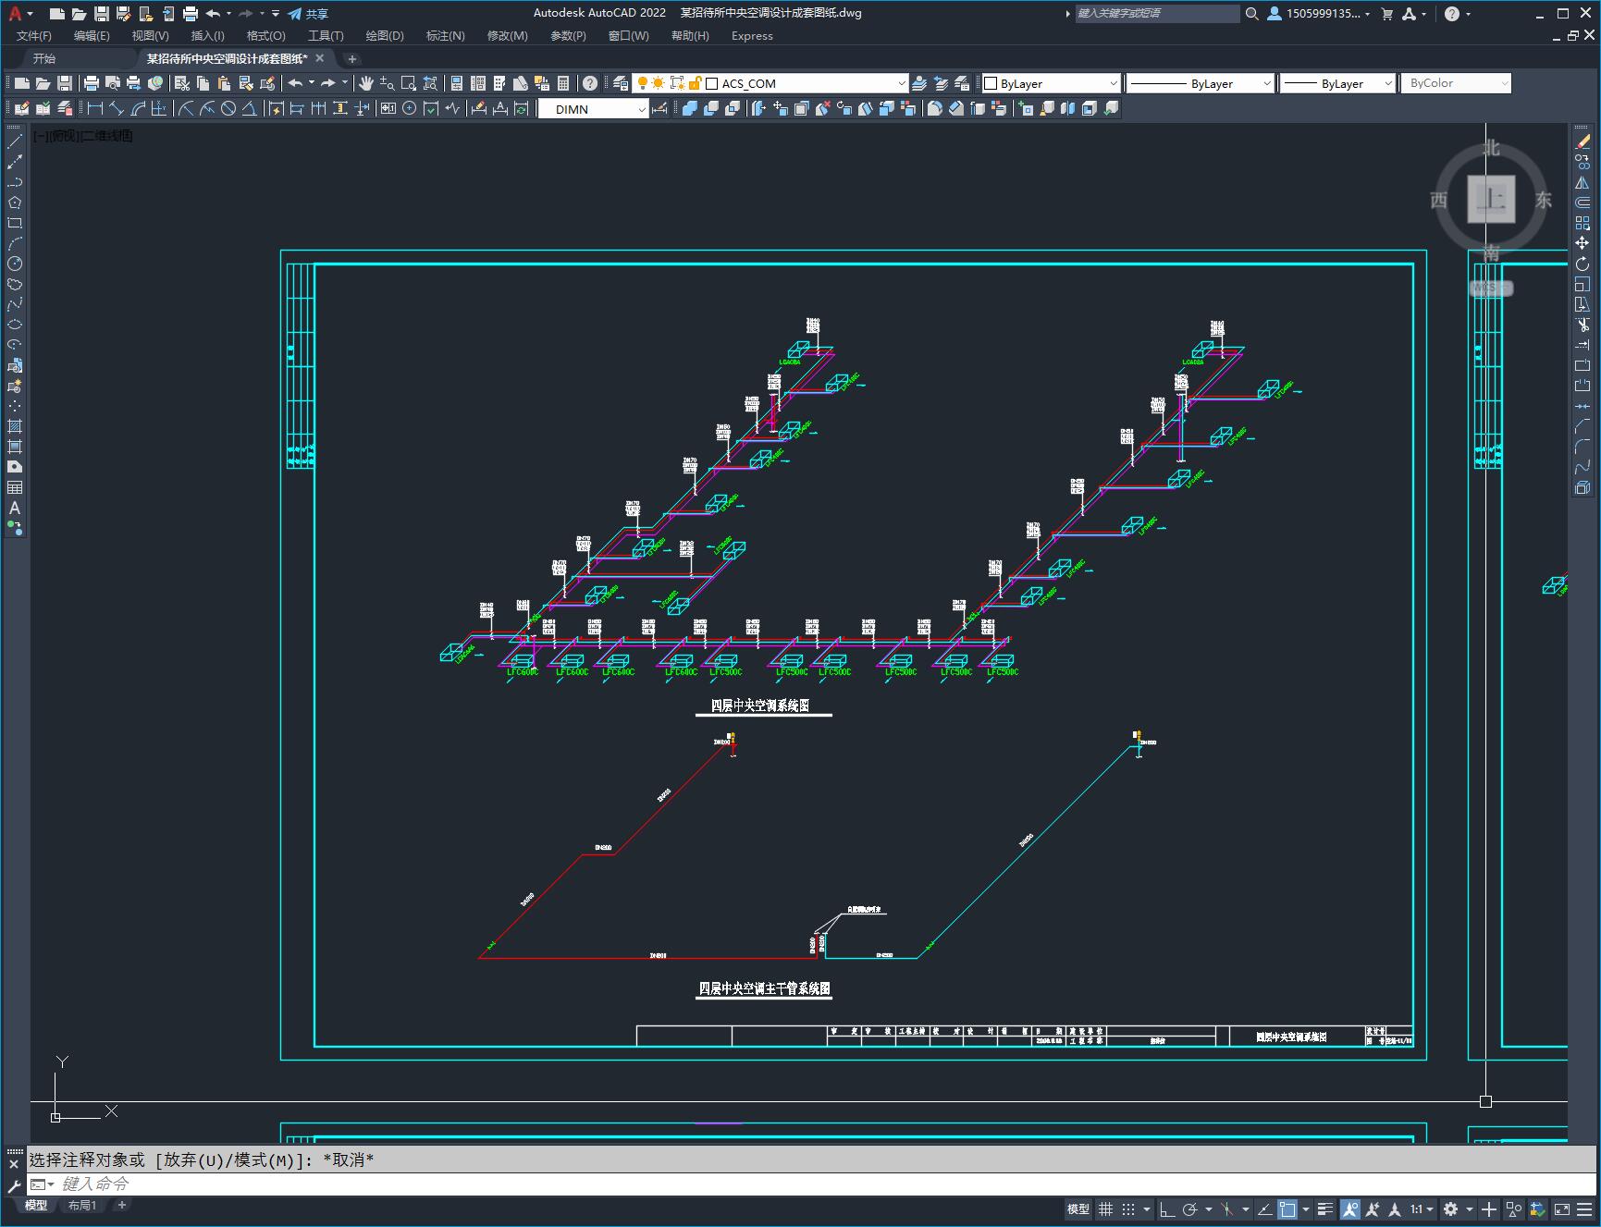Select the Line tool in draw toolbar

pyautogui.click(x=15, y=141)
